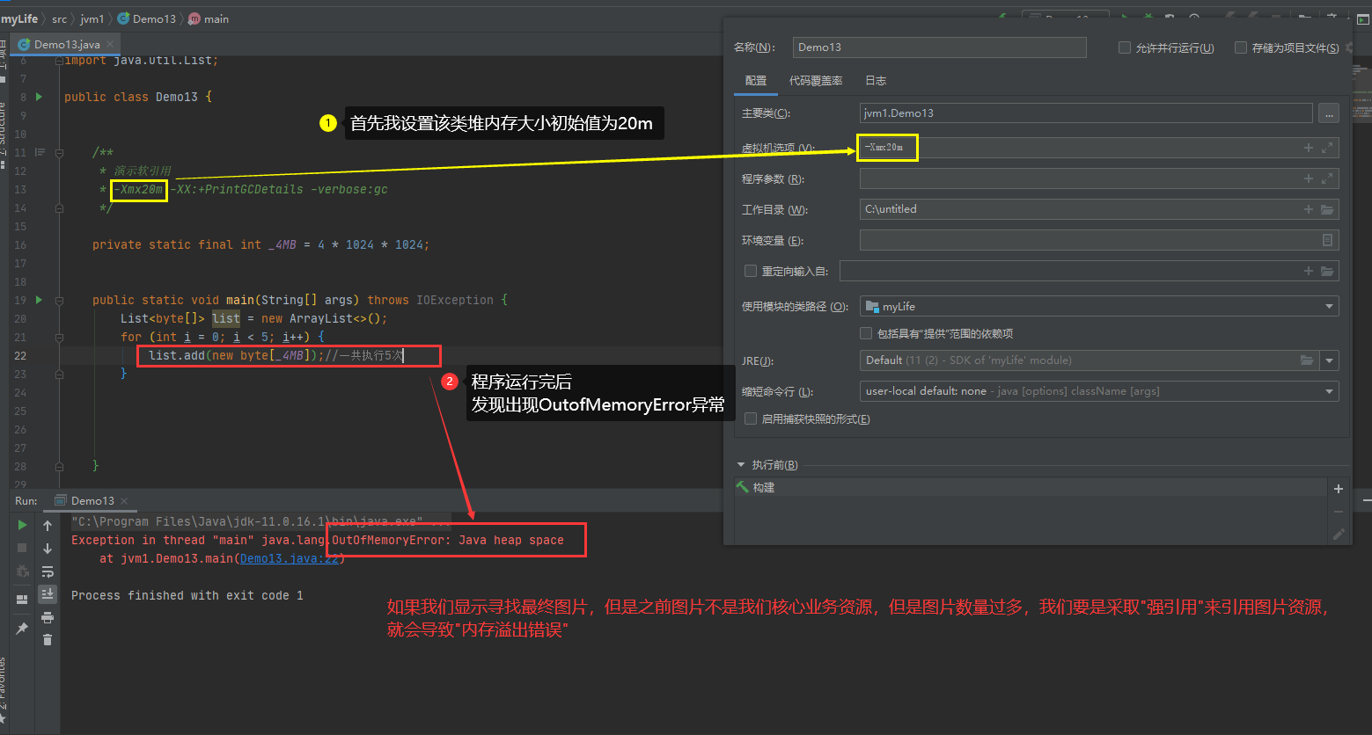Switch to the 配置 configuration tab

tap(756, 81)
